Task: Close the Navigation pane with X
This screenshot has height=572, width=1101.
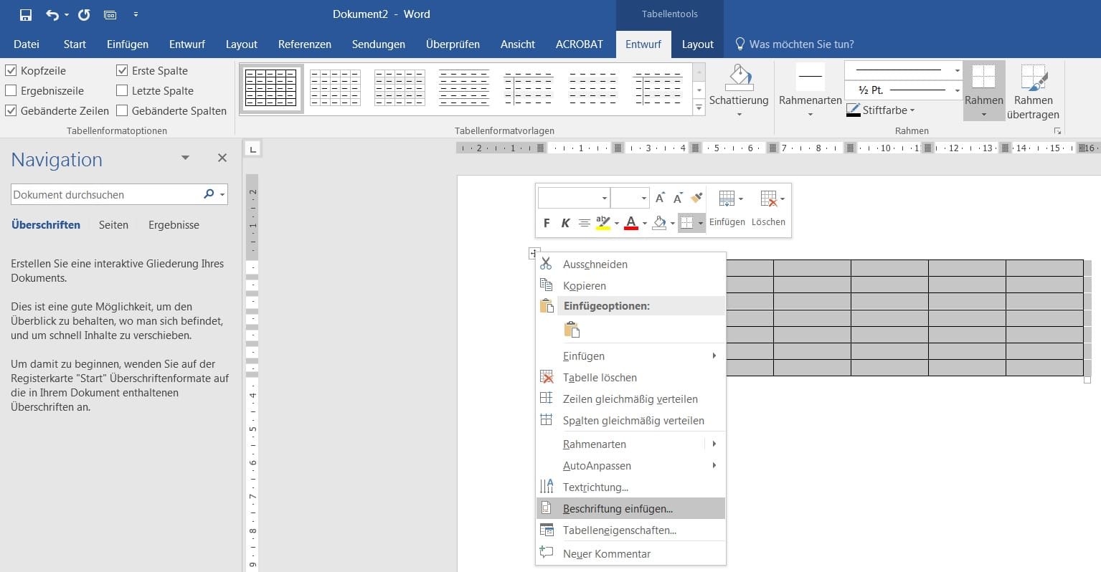Action: click(222, 158)
